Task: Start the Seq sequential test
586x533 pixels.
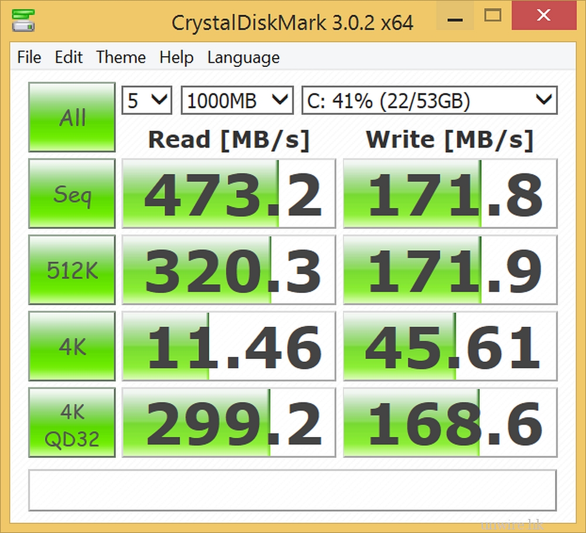Action: coord(72,193)
